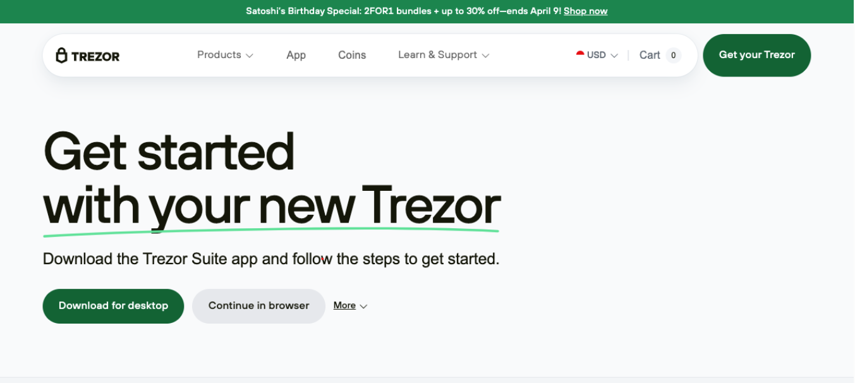Follow the Shop now promo link

pos(585,11)
